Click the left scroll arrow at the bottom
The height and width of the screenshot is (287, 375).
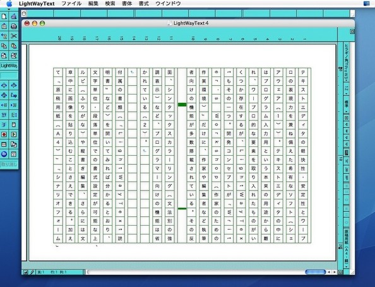[329, 272]
